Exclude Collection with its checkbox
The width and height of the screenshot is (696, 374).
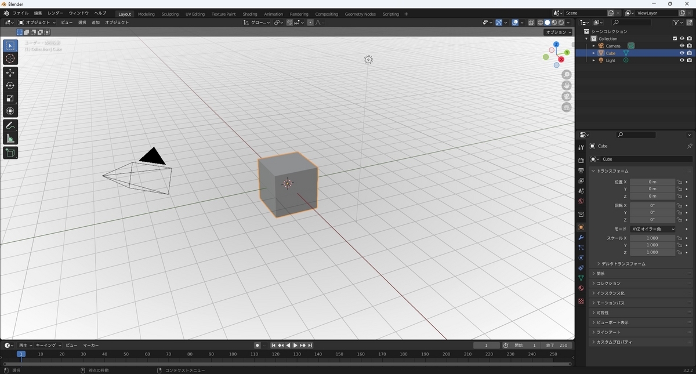[675, 39]
